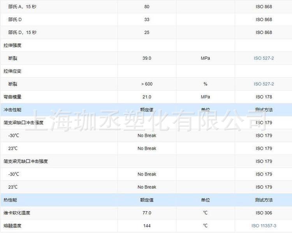
Task: Click the 邵氏 A, 15 秒 row label
Action: tap(22, 7)
